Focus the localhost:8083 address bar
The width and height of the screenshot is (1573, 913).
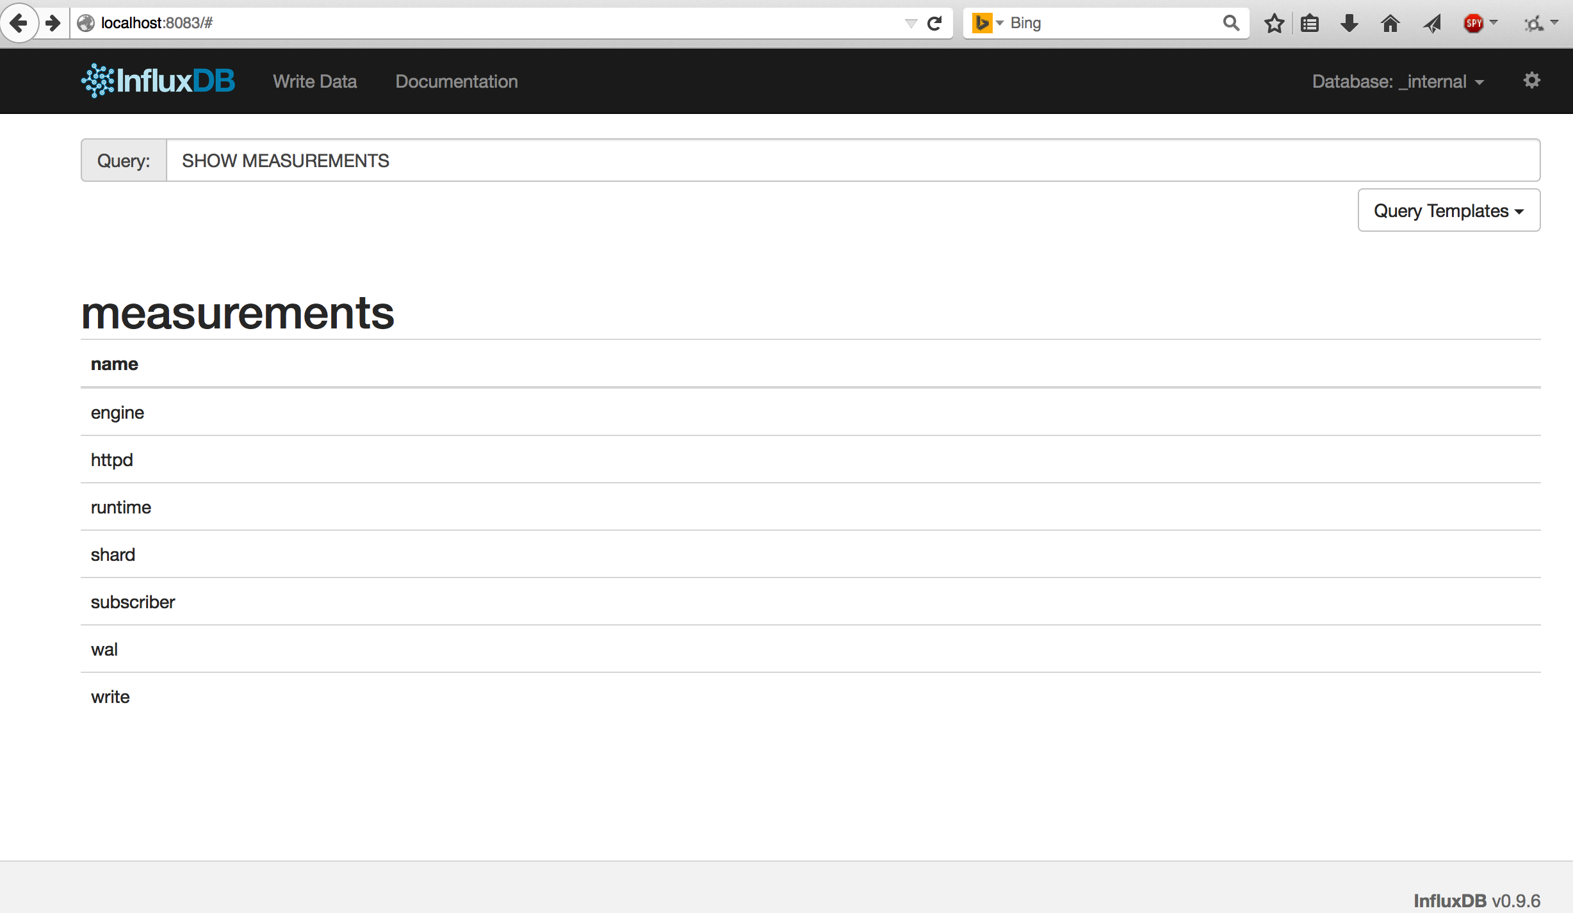487,23
